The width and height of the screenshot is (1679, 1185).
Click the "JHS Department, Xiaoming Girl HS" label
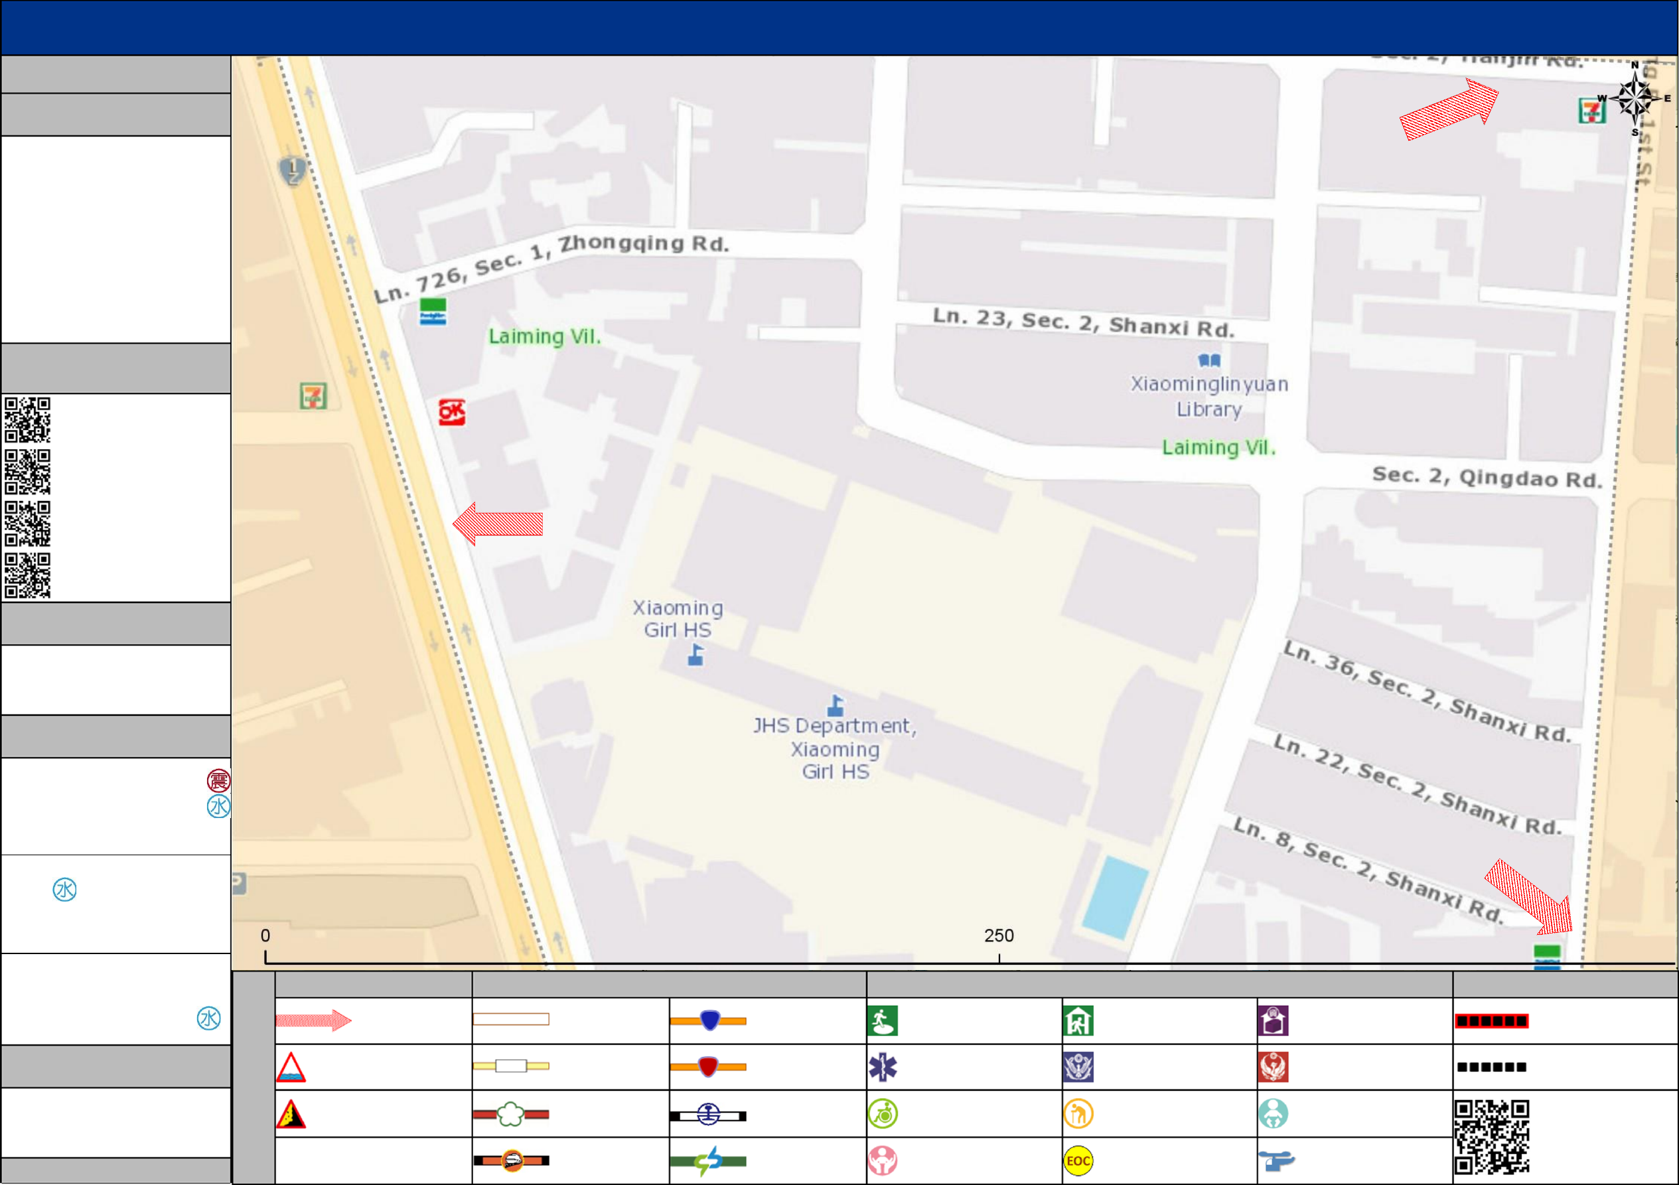coord(835,748)
